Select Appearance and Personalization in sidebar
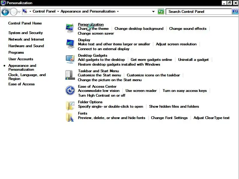Screen dimensions: 239x179 [x=22, y=67]
